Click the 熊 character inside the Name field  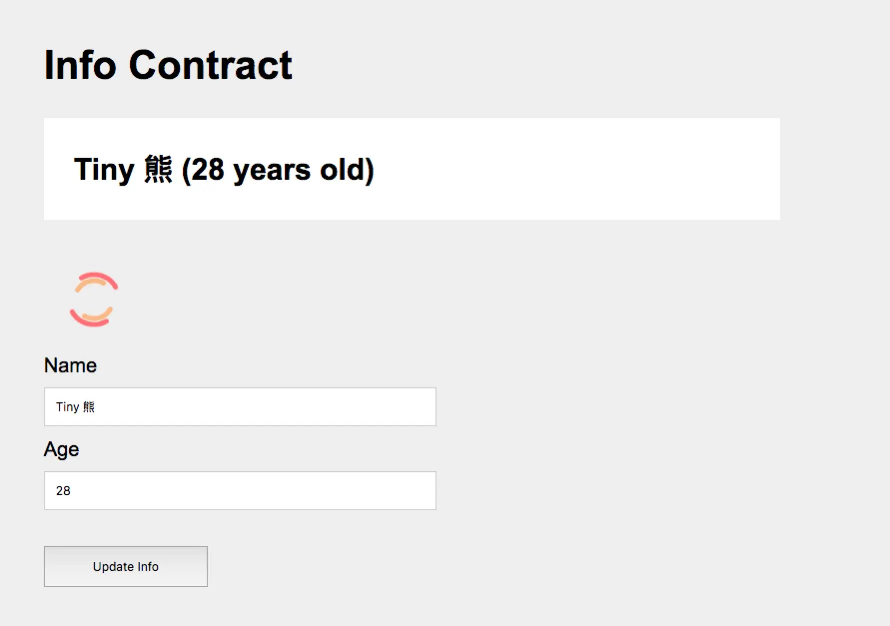pyautogui.click(x=88, y=407)
